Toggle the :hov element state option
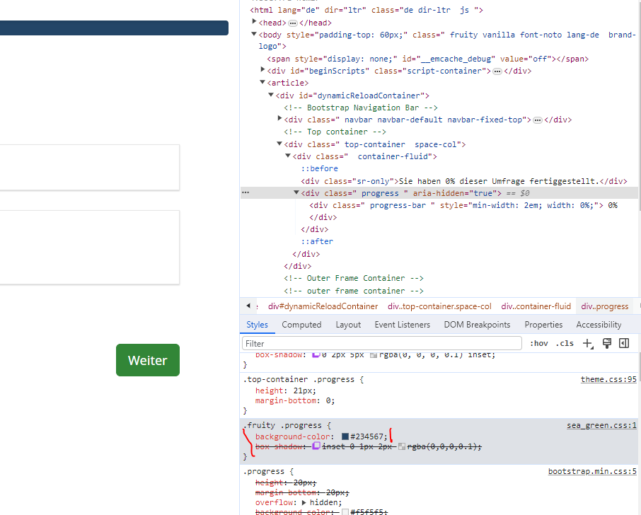This screenshot has height=515, width=641. tap(538, 343)
